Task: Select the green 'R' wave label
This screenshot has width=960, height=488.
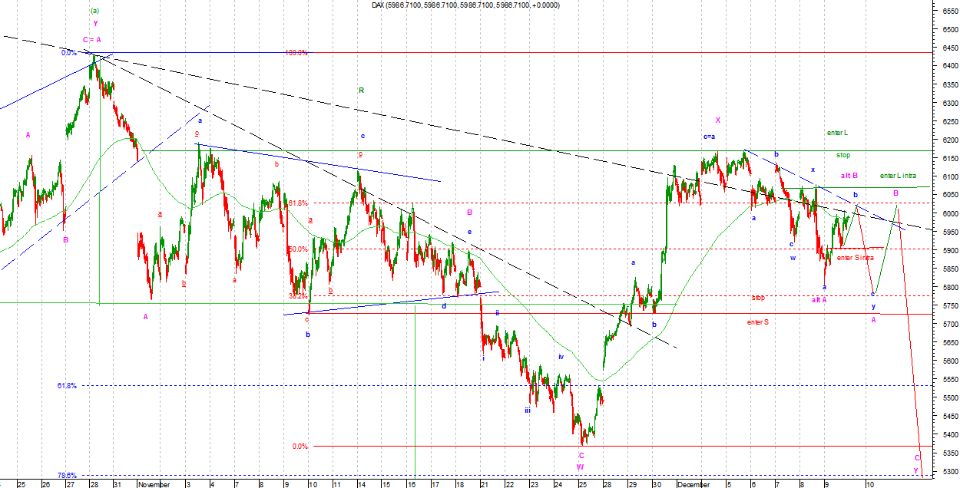Action: point(361,91)
